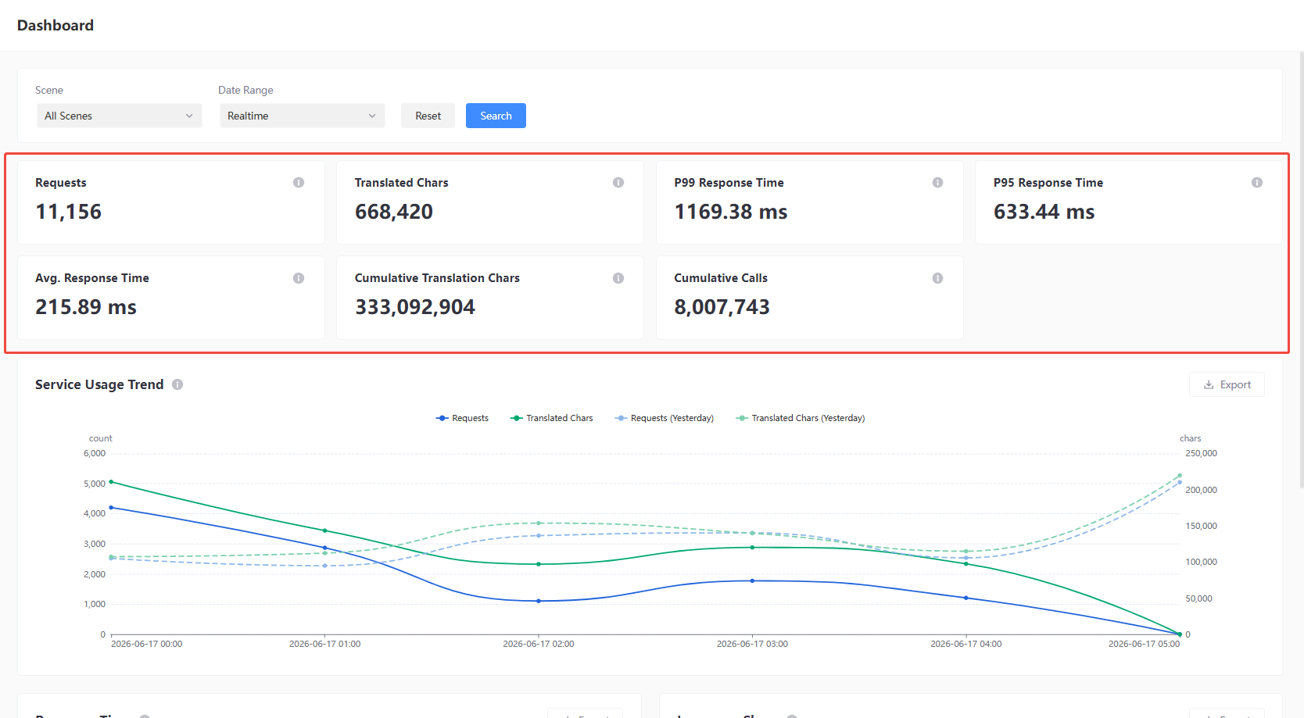Click the Cumulative Calls info icon
1304x718 pixels.
(x=937, y=278)
